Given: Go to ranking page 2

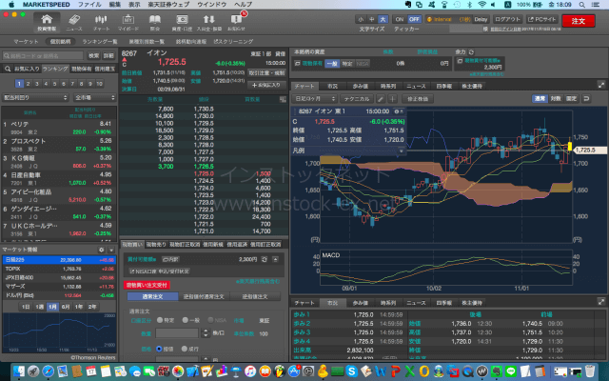Looking at the screenshot, I should click(28, 83).
